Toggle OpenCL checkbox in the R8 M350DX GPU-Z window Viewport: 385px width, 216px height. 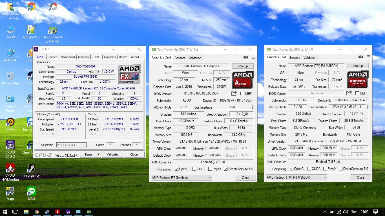292,169
